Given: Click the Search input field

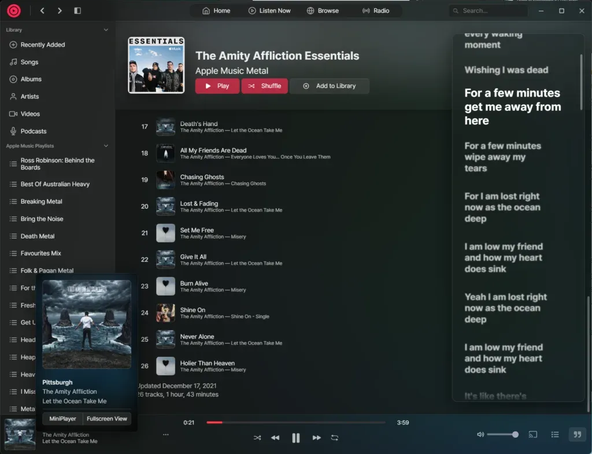Looking at the screenshot, I should [488, 10].
